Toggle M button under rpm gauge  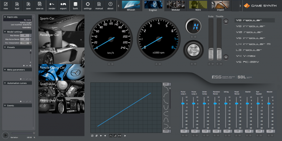pos(160,64)
